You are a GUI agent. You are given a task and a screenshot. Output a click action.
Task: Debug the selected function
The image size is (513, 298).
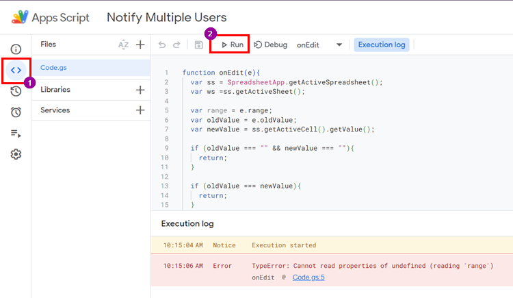click(271, 45)
